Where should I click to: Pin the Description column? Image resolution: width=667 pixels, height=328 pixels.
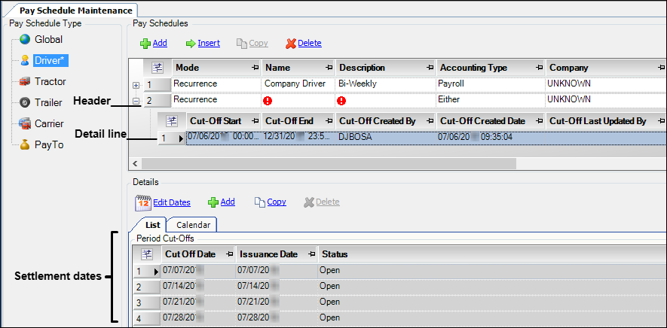(x=430, y=68)
